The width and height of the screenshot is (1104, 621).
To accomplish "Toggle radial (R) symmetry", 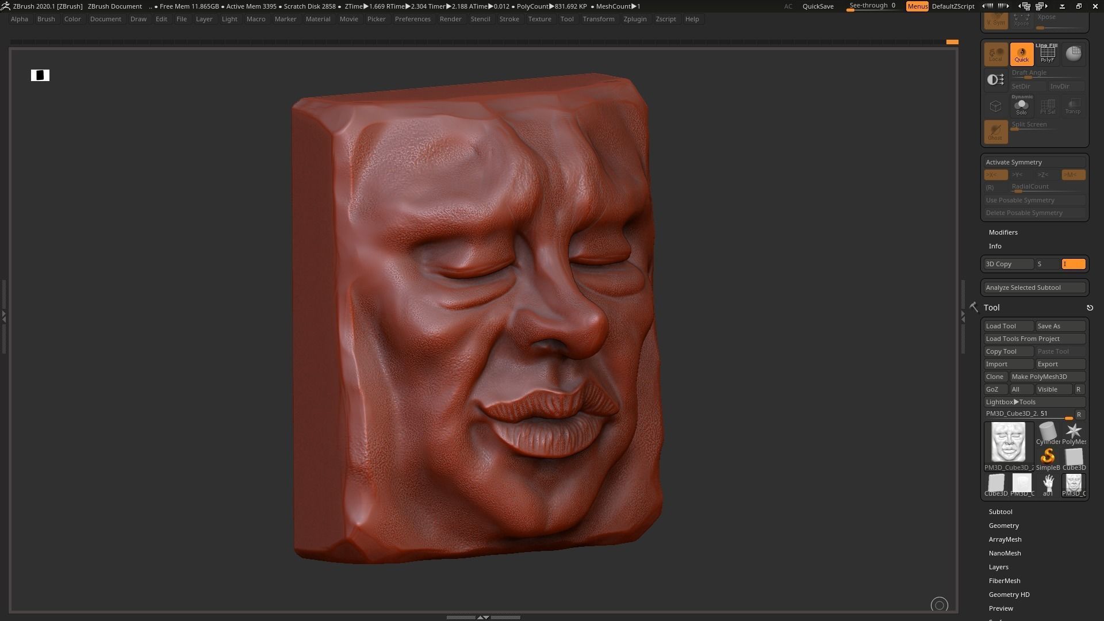I will coord(995,187).
